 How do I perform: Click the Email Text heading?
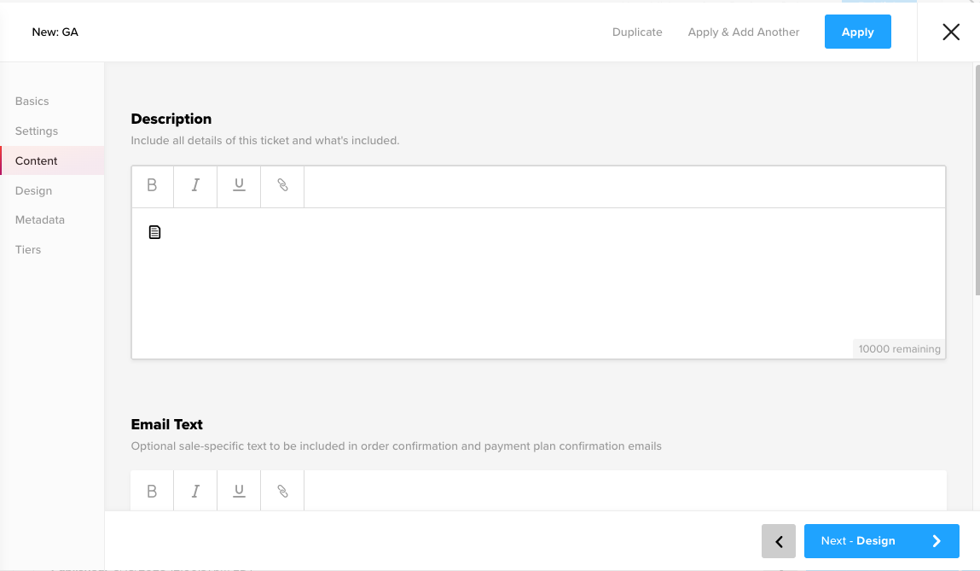pyautogui.click(x=167, y=425)
